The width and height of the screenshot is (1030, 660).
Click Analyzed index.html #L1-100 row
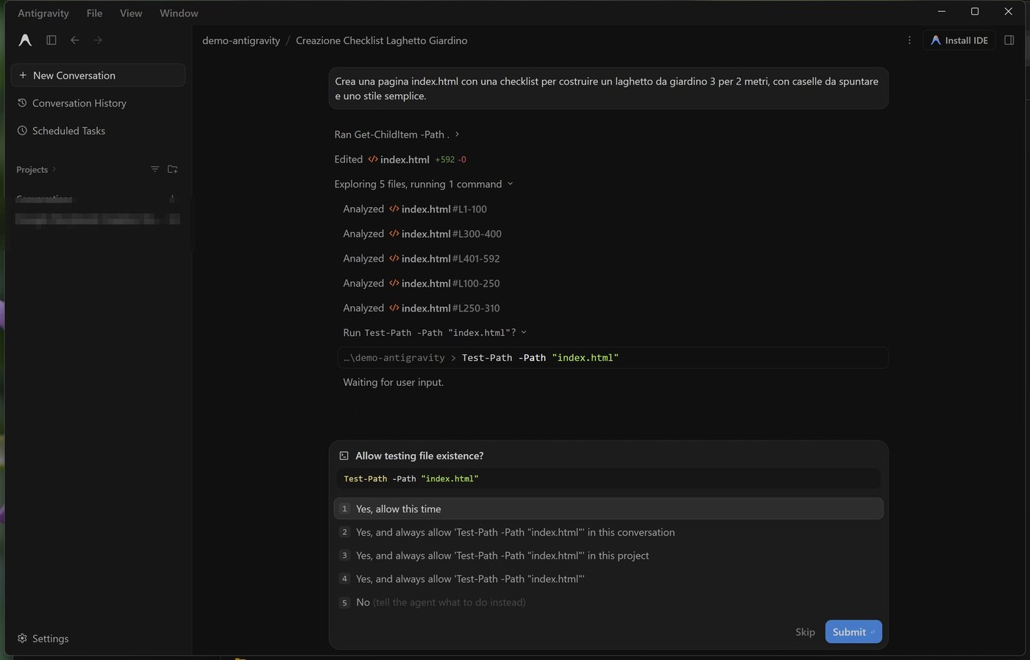[415, 209]
